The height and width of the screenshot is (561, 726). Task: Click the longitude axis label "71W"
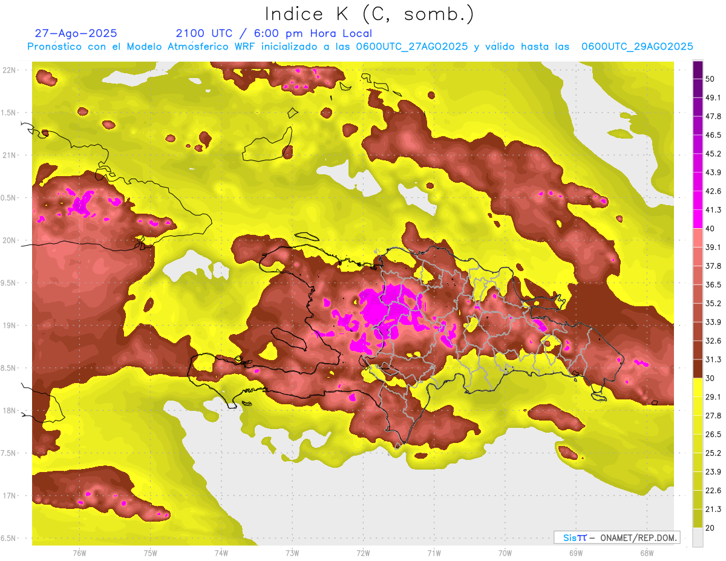tap(434, 553)
